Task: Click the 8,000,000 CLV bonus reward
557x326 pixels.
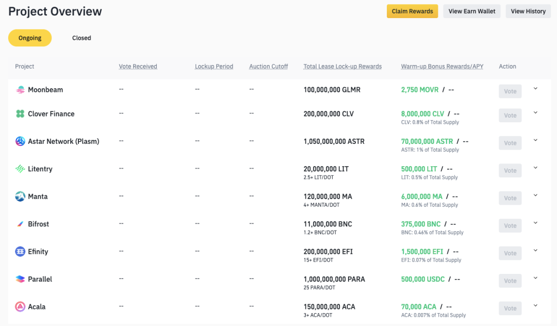Action: [422, 113]
